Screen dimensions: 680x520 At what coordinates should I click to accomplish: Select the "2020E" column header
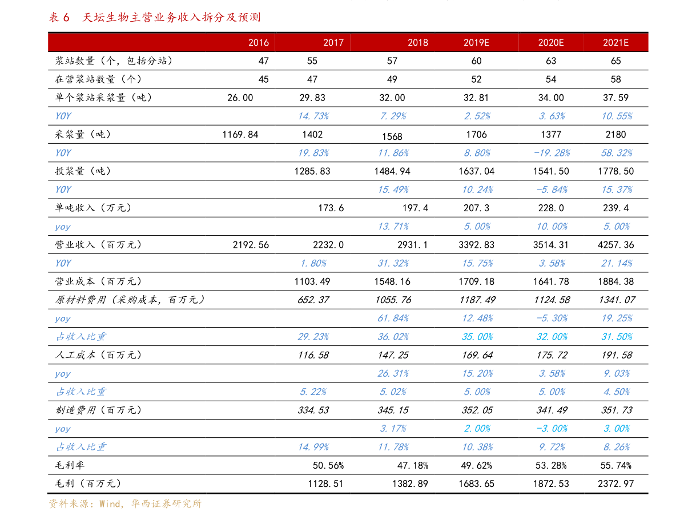551,42
